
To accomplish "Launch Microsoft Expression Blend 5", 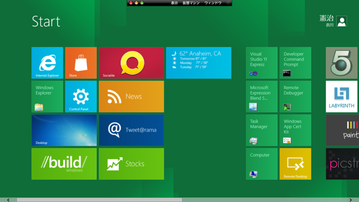I will [x=262, y=97].
